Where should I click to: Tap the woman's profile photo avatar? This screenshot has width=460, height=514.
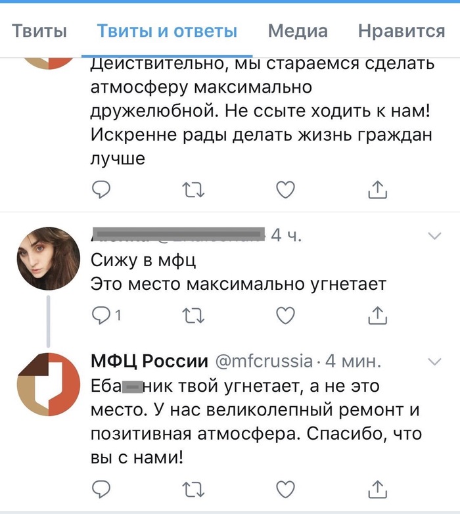(x=47, y=258)
